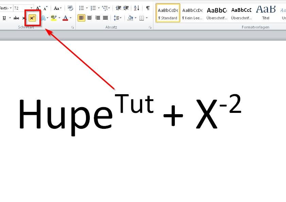Open the line spacing dropdown
Image resolution: width=286 pixels, height=202 pixels.
pyautogui.click(x=118, y=18)
